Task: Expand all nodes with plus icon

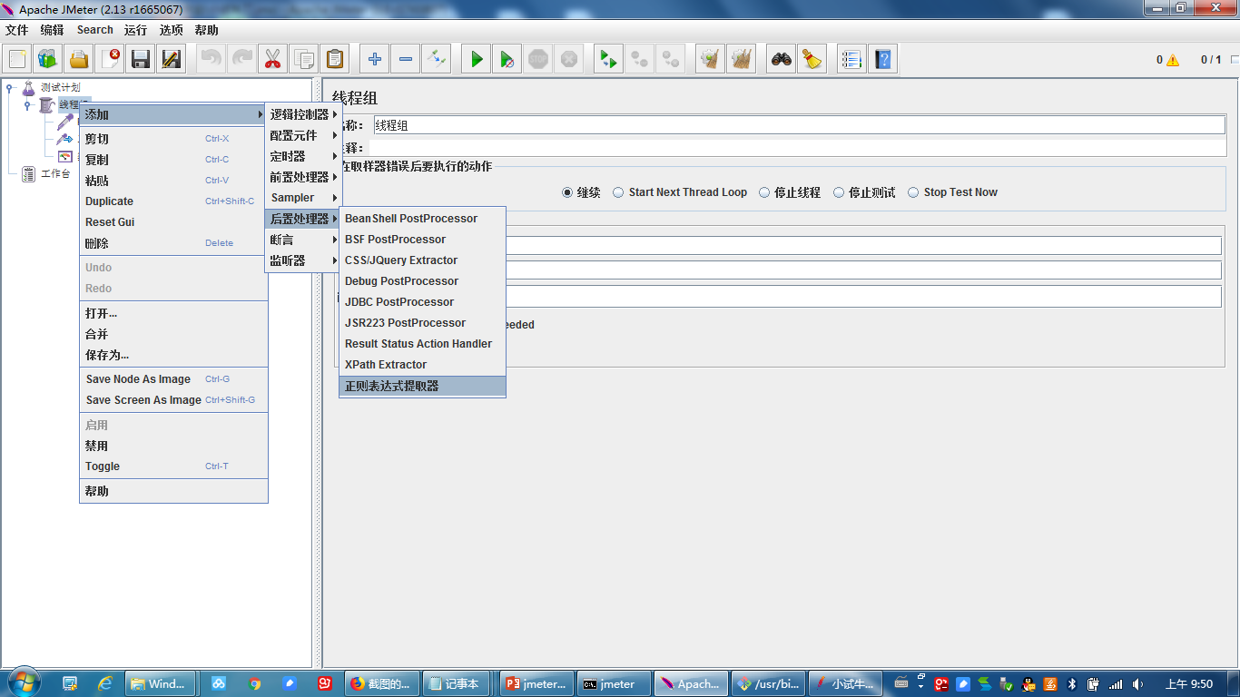Action: pyautogui.click(x=375, y=59)
